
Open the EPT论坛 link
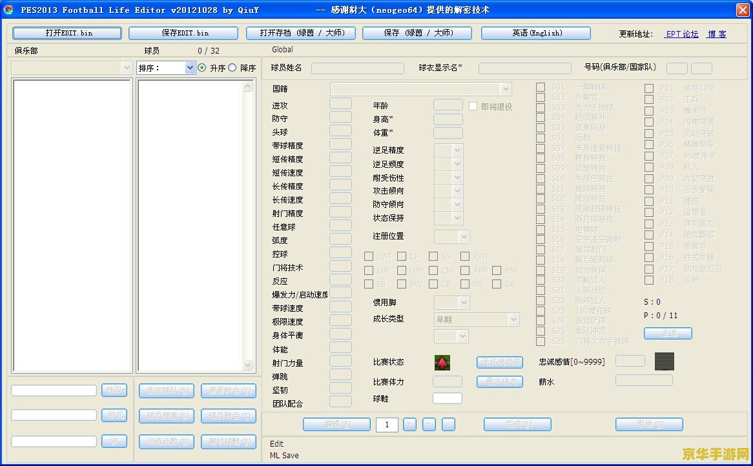coord(682,34)
